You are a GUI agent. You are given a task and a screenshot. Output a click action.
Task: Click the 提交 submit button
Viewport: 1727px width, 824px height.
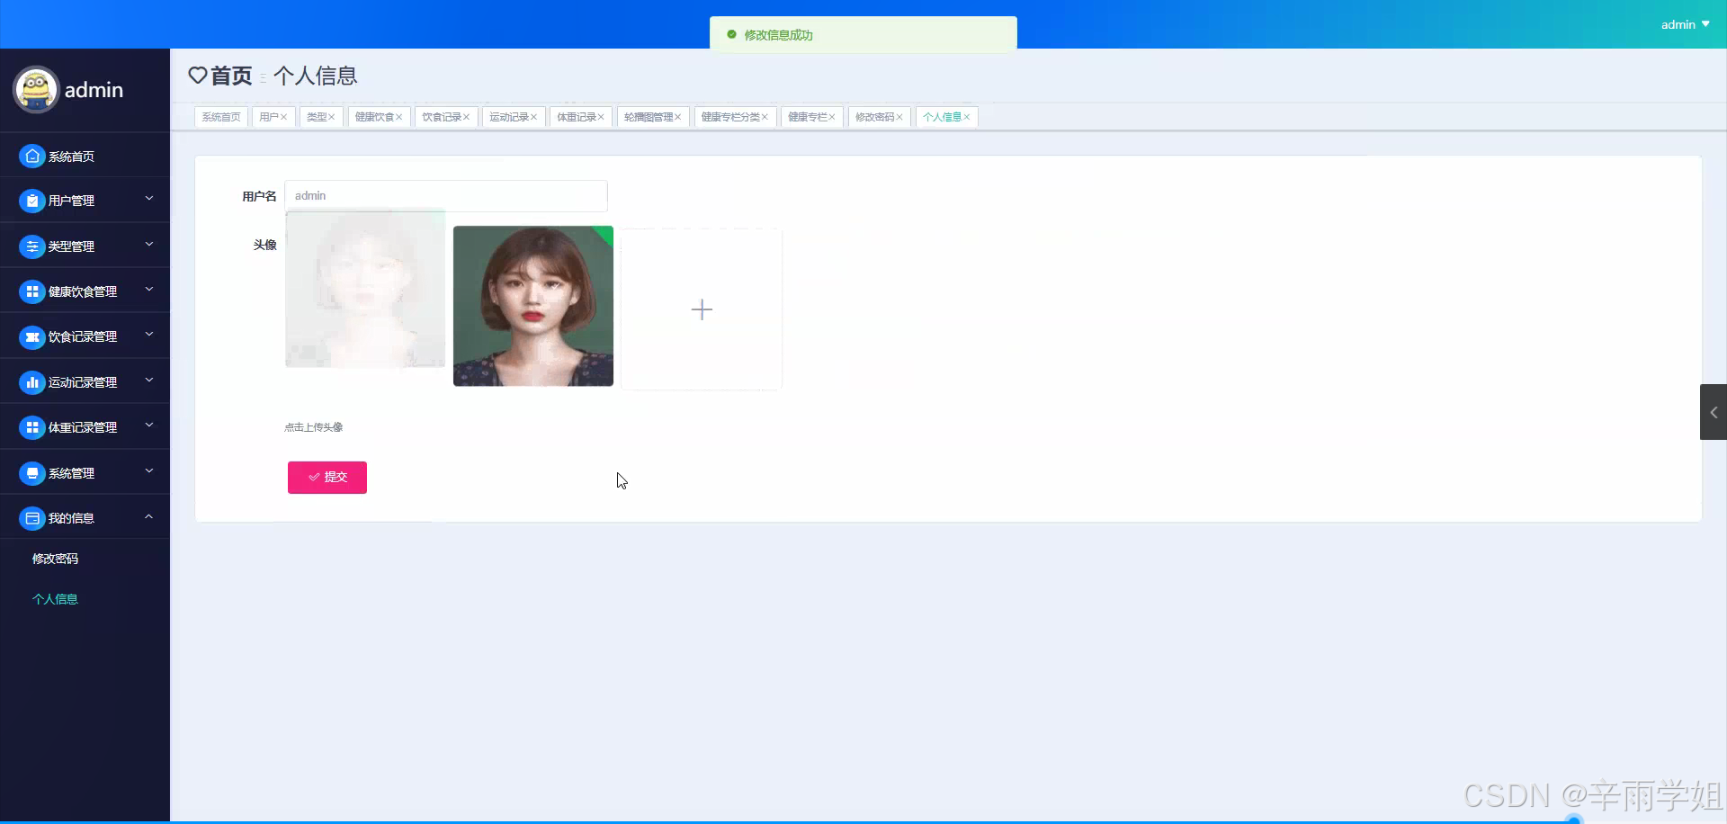(327, 477)
